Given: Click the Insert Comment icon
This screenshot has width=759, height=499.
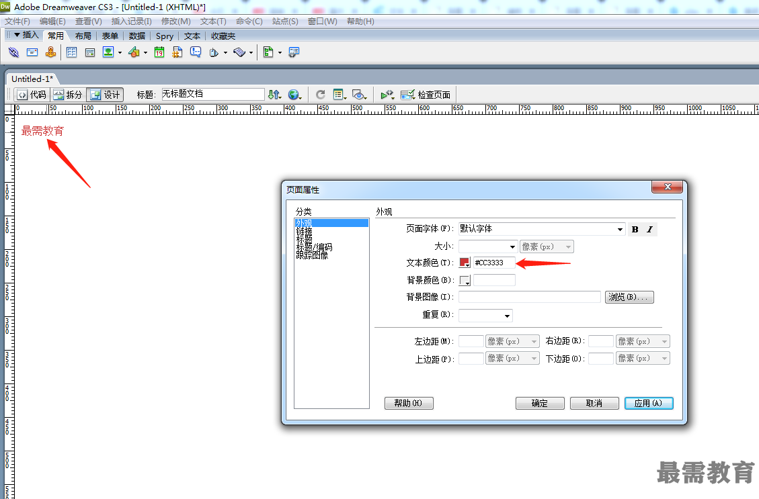Looking at the screenshot, I should point(196,52).
